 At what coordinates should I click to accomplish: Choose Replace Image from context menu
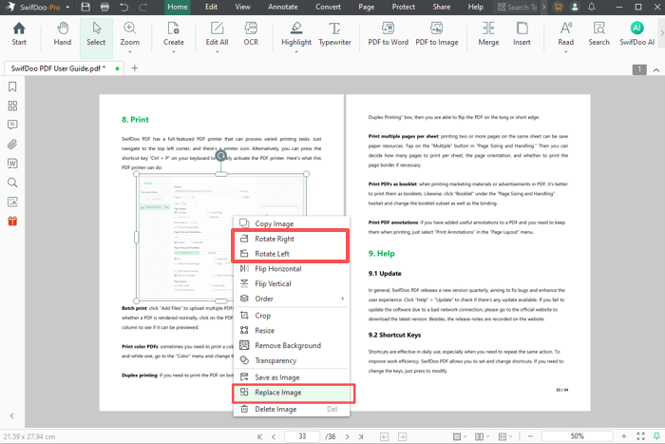tap(293, 393)
